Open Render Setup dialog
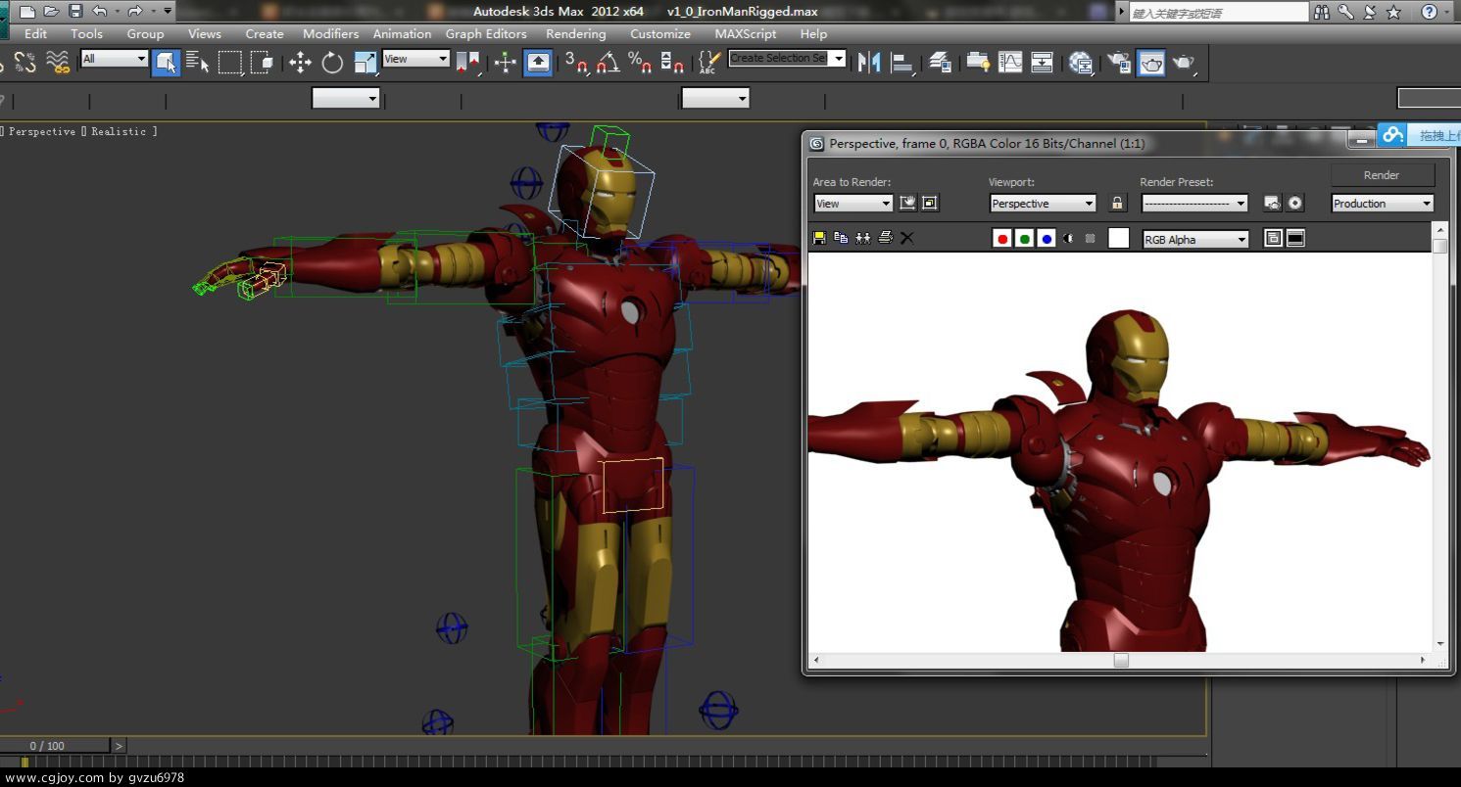The height and width of the screenshot is (787, 1461). tap(1119, 62)
